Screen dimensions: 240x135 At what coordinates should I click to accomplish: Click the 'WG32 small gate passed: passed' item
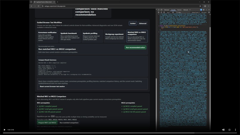(135, 109)
